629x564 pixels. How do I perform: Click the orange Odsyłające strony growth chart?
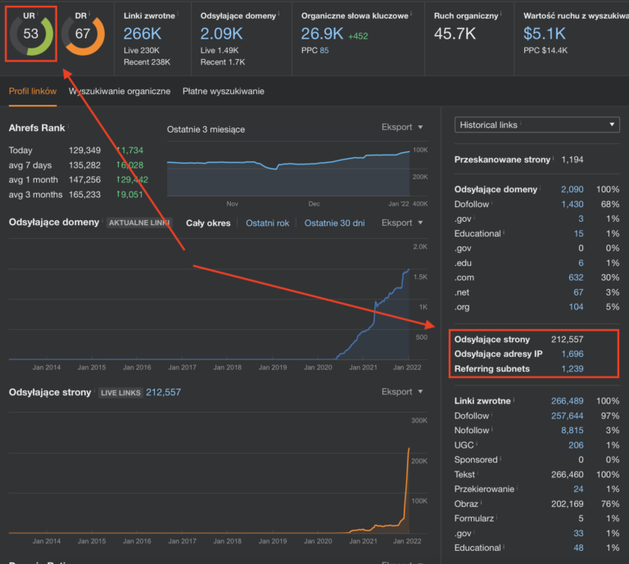pos(209,491)
